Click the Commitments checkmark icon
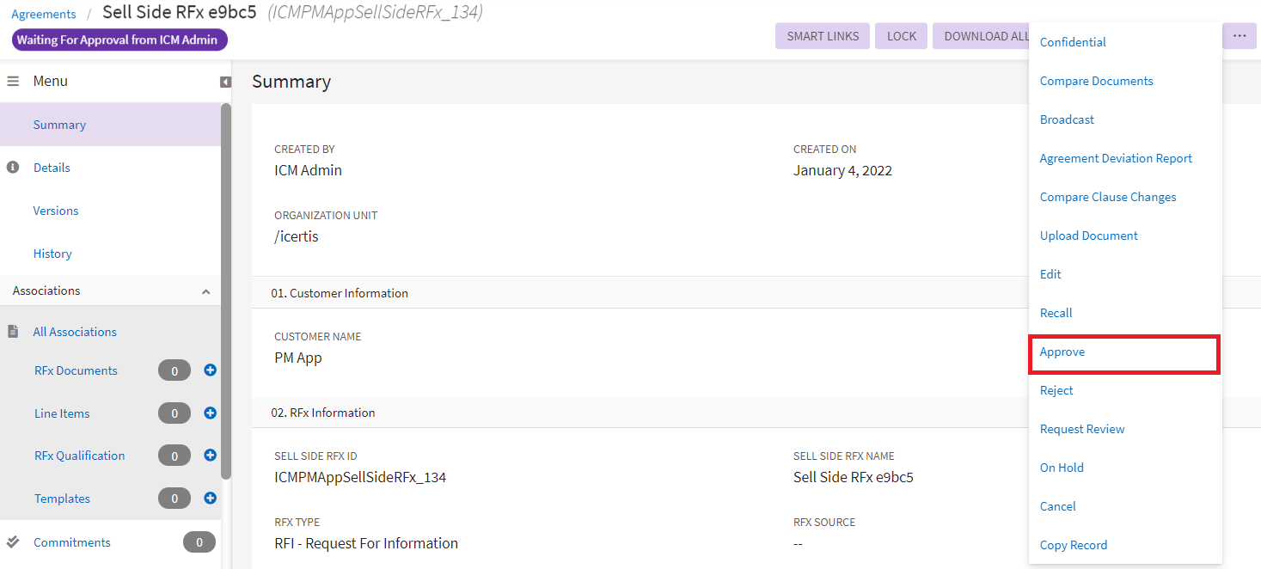This screenshot has height=569, width=1261. 13,542
